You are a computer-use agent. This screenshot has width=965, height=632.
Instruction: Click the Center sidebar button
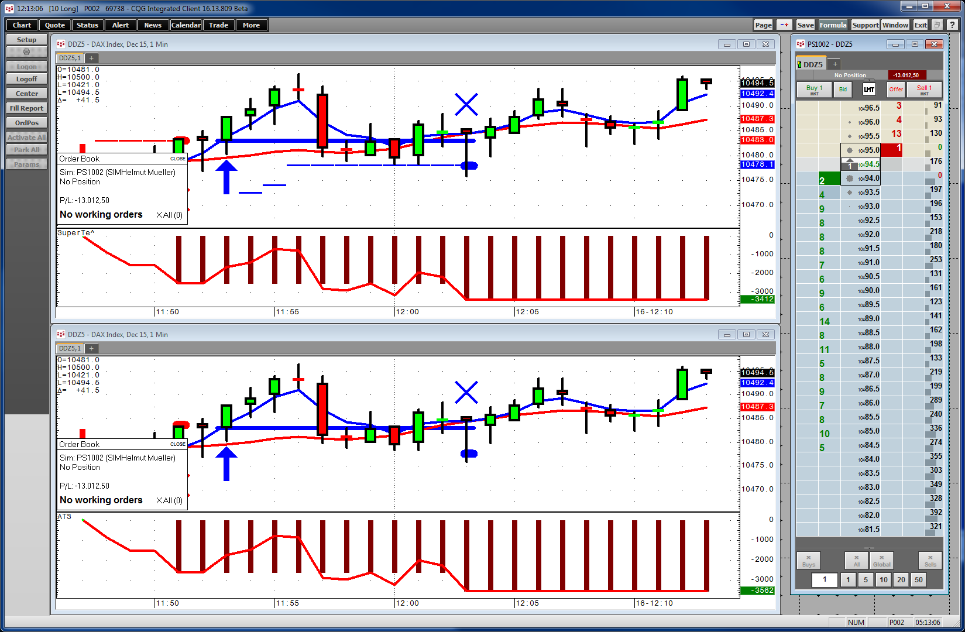(x=26, y=94)
